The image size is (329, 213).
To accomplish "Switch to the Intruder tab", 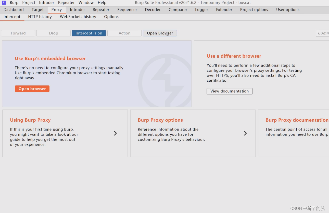I will pos(77,10).
